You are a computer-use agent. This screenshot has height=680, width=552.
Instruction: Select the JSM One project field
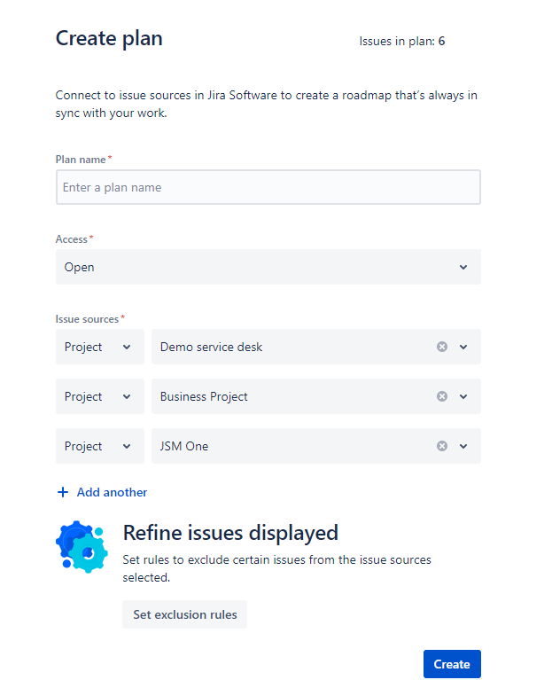click(315, 446)
